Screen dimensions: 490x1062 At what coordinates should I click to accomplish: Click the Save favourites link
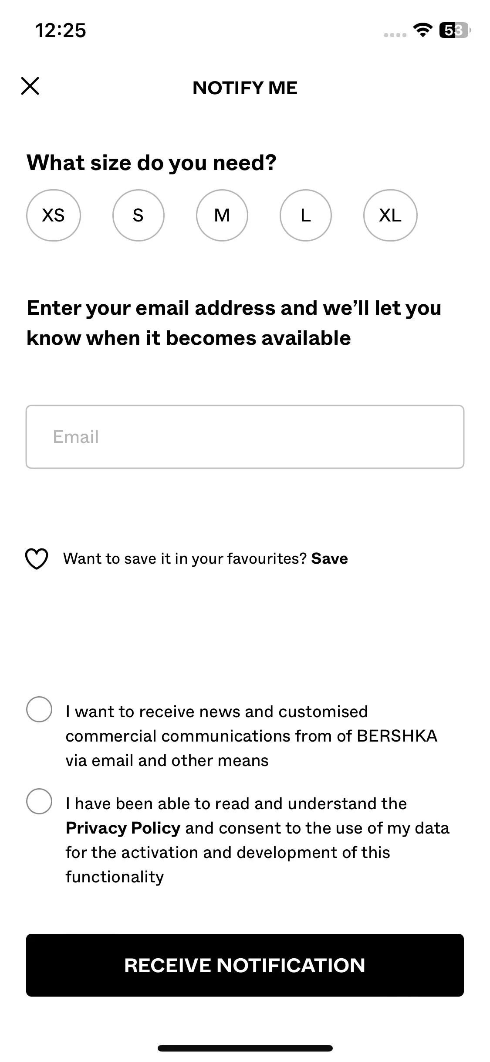(x=330, y=558)
